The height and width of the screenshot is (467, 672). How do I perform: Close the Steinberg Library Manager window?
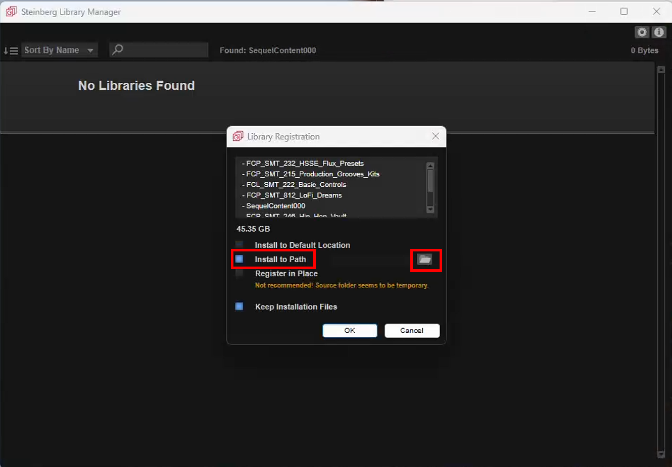[x=656, y=12]
